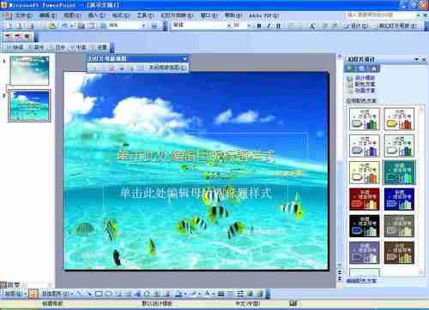The width and height of the screenshot is (429, 310).
Task: Click the font color A icon
Action: click(x=208, y=294)
